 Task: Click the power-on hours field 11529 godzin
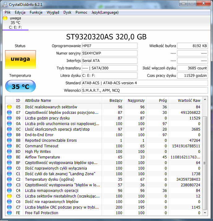(x=193, y=76)
